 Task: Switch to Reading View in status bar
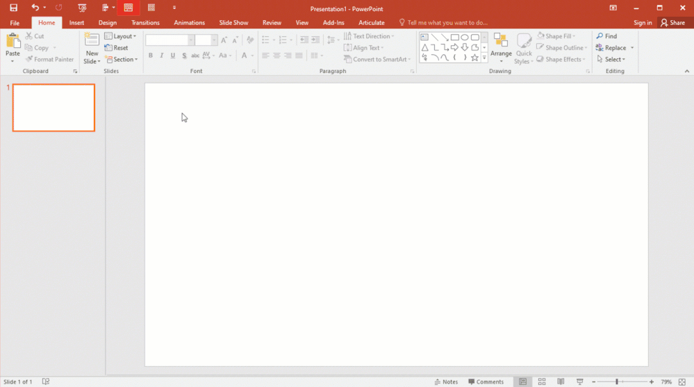(x=561, y=381)
